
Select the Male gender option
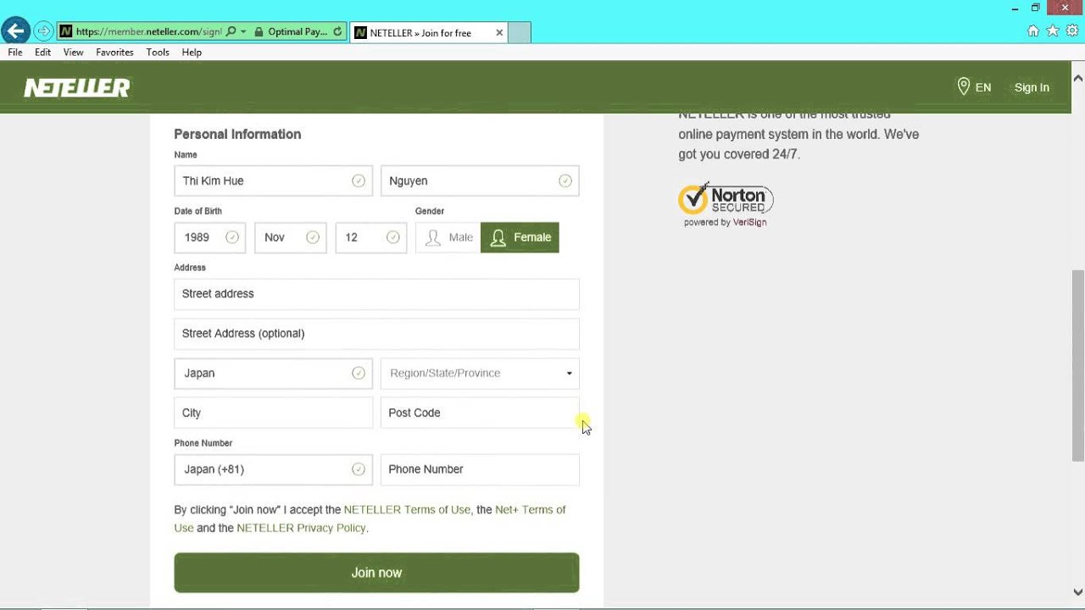pyautogui.click(x=448, y=237)
